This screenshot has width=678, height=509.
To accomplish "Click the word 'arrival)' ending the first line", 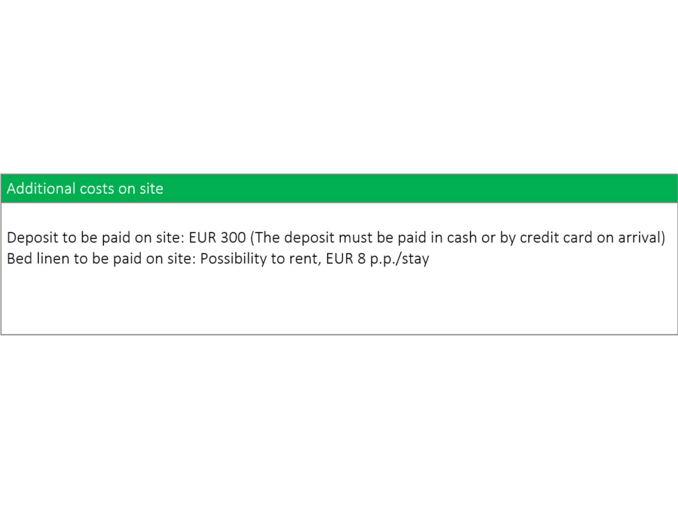I will [x=641, y=238].
